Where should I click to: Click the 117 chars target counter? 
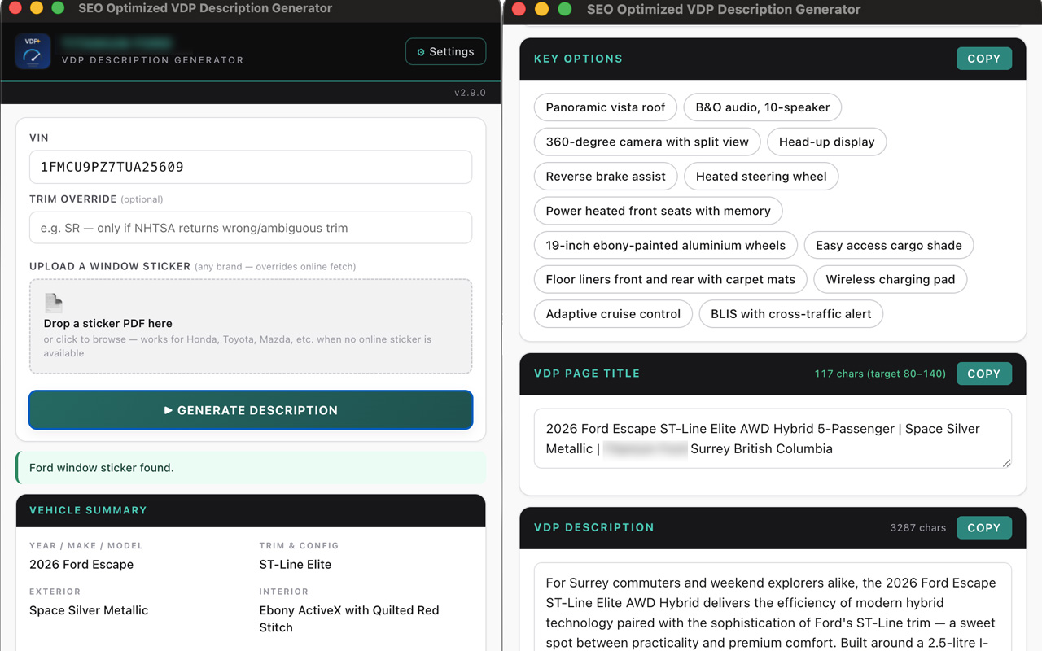[880, 374]
